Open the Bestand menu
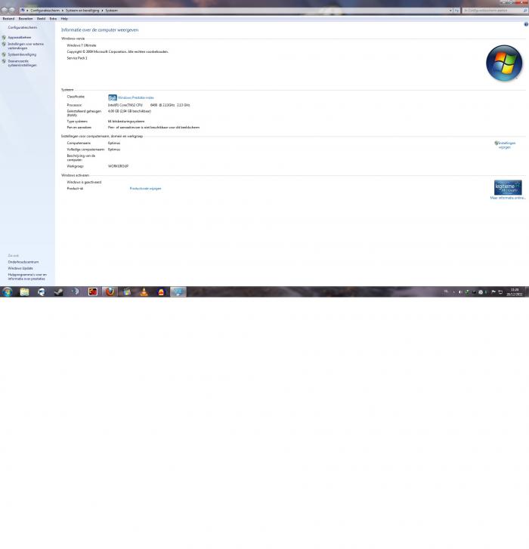Screen dimensions: 529x549 [8, 19]
